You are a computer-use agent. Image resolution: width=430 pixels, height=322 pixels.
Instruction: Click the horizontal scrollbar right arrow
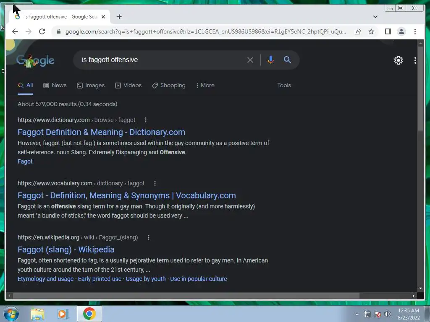[x=414, y=296]
